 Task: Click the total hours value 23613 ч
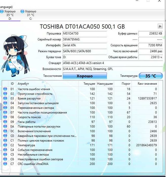151,57
